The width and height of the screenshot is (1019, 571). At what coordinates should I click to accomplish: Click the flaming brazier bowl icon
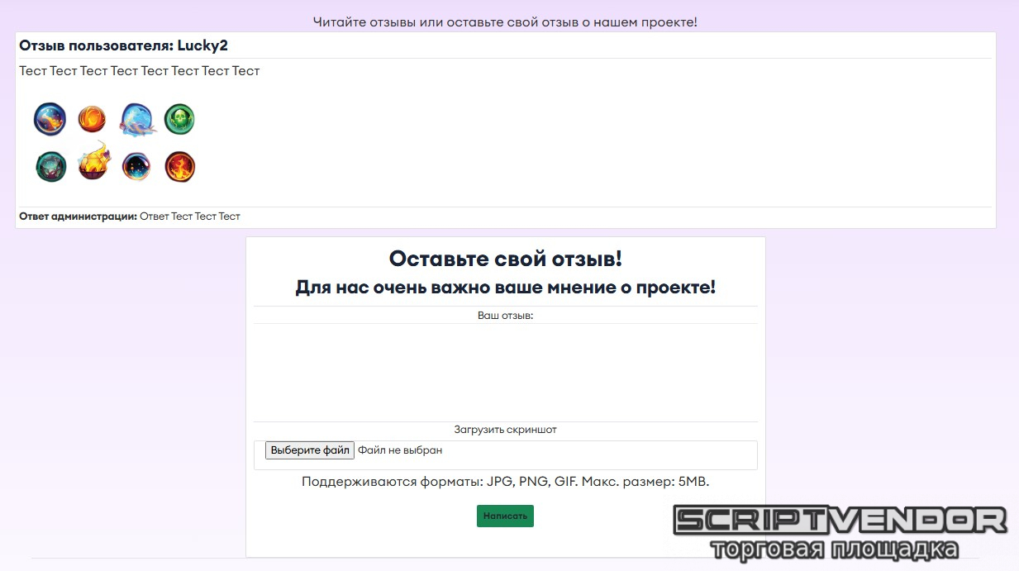tap(93, 164)
